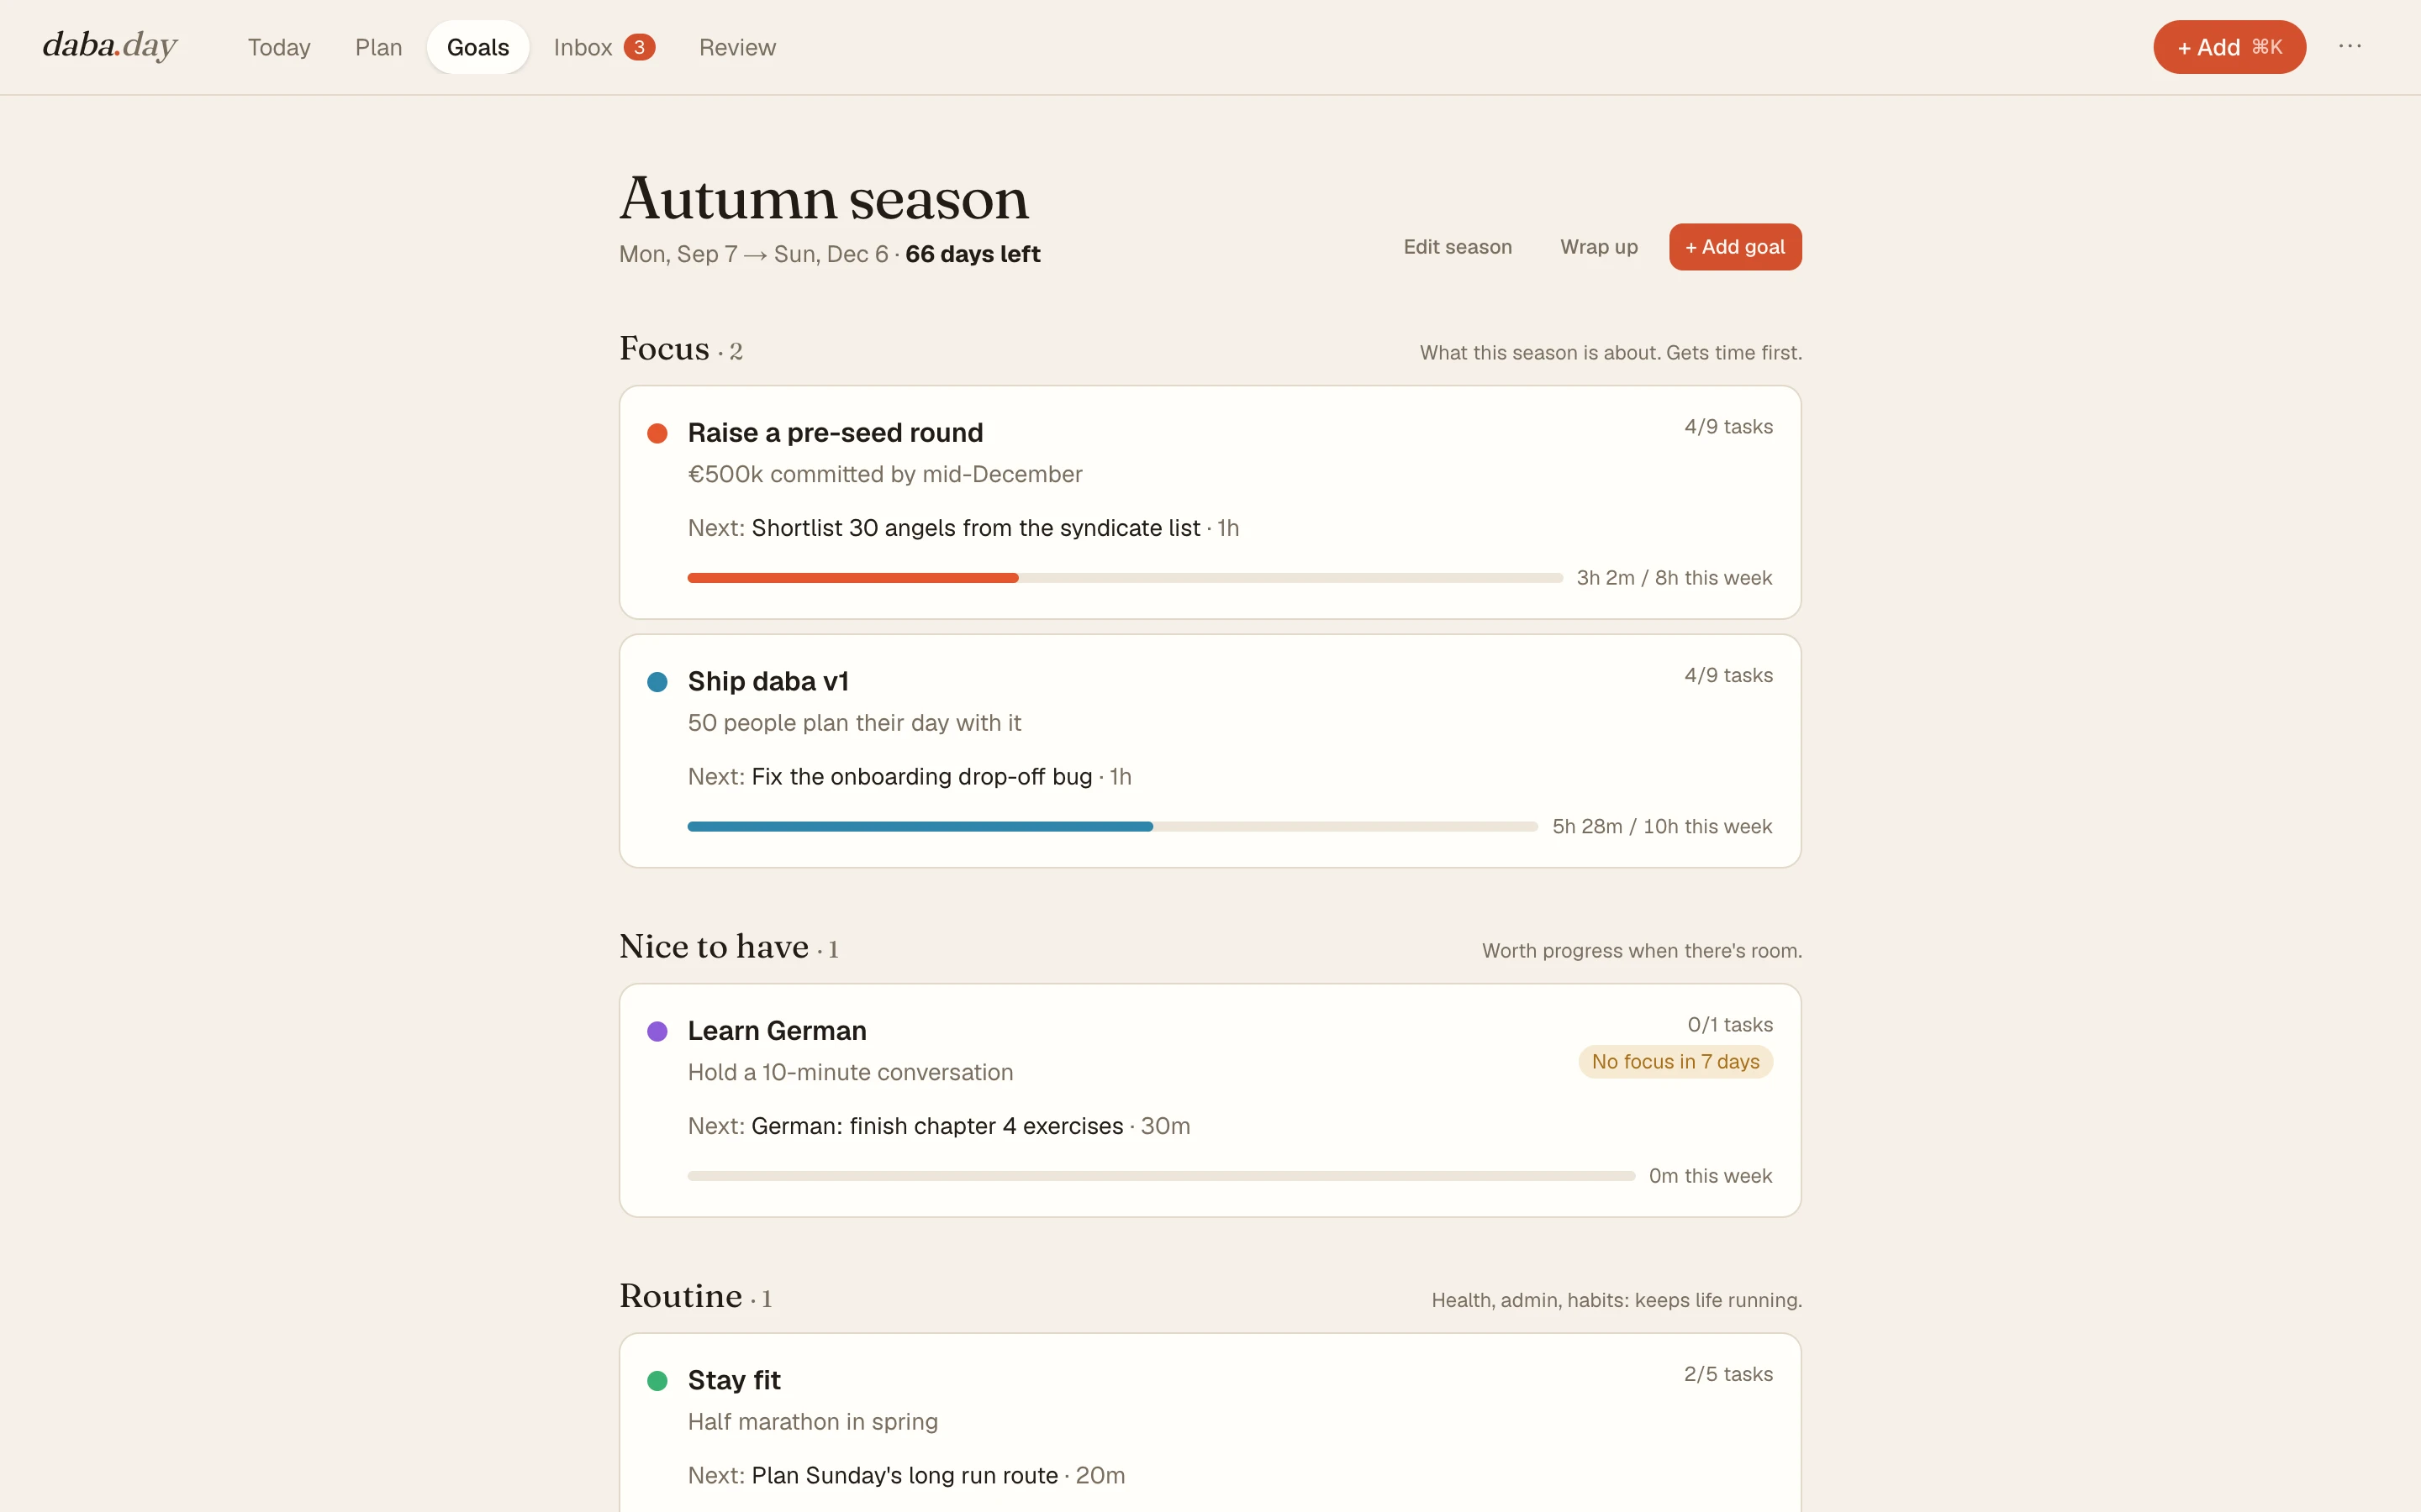Click 50 people plan their day with it
The height and width of the screenshot is (1512, 2421).
click(x=854, y=723)
